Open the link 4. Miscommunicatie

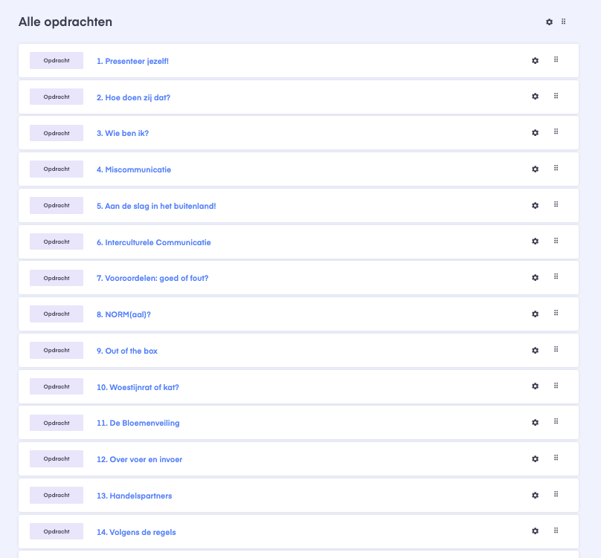pos(134,169)
